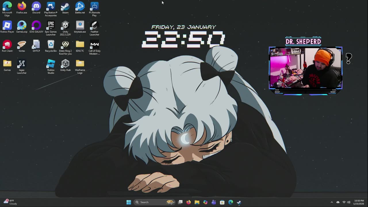368x207 pixels.
Task: Select the Elden Ring 2 Kool shortcut
Action: [65, 48]
